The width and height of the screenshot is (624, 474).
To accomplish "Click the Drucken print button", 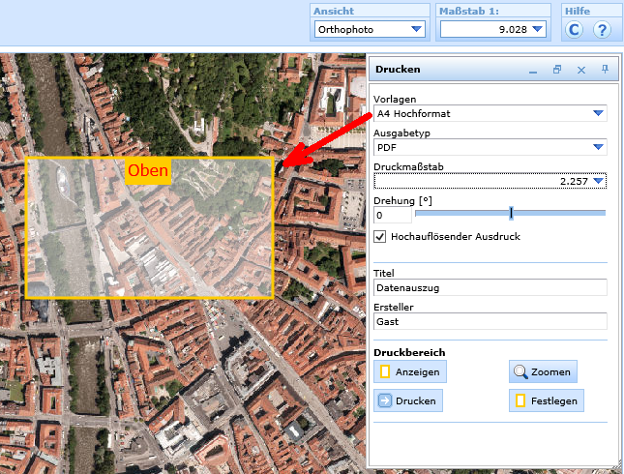I will pos(408,400).
